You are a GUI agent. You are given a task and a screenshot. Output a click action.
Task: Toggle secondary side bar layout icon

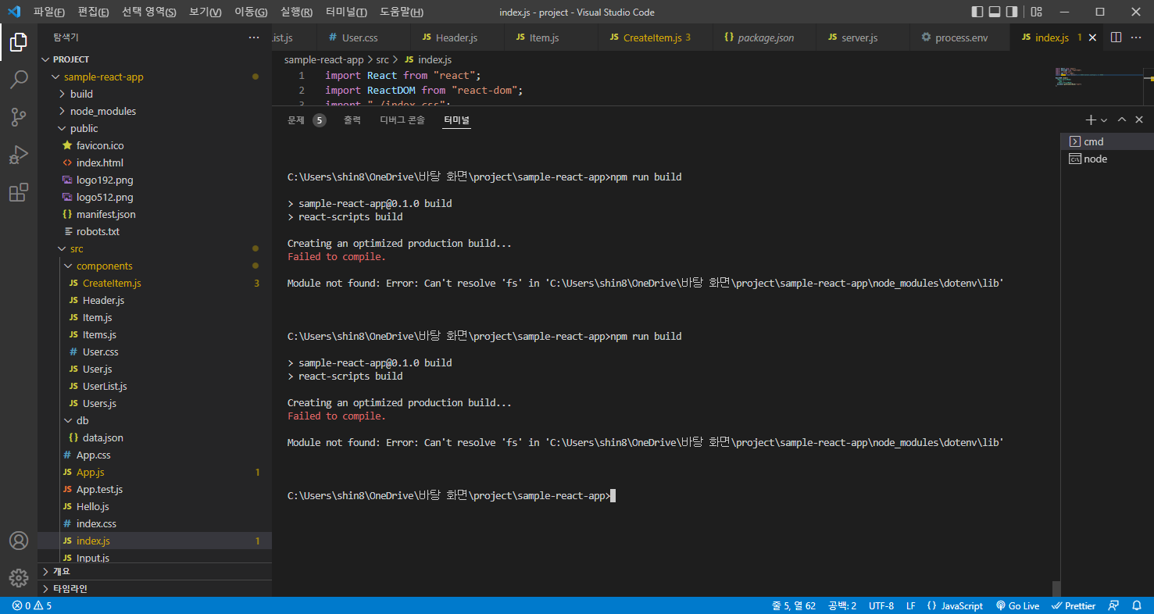[1012, 12]
